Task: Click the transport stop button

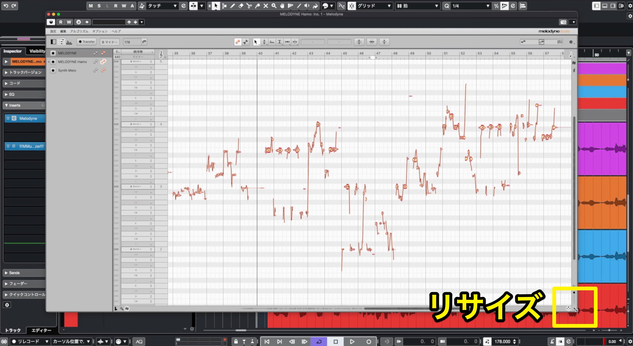Action: click(x=336, y=341)
